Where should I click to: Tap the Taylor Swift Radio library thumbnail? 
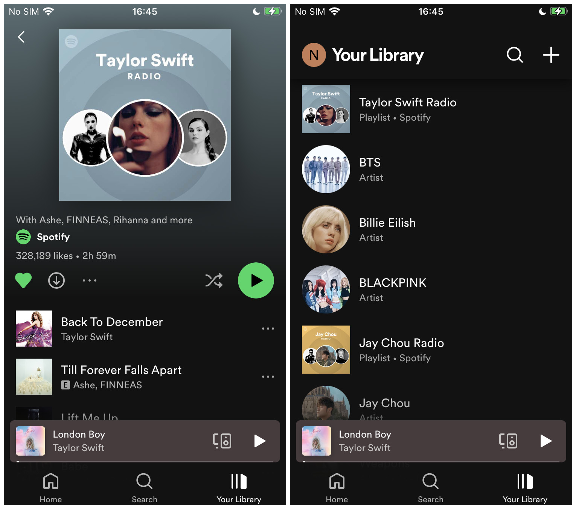326,109
